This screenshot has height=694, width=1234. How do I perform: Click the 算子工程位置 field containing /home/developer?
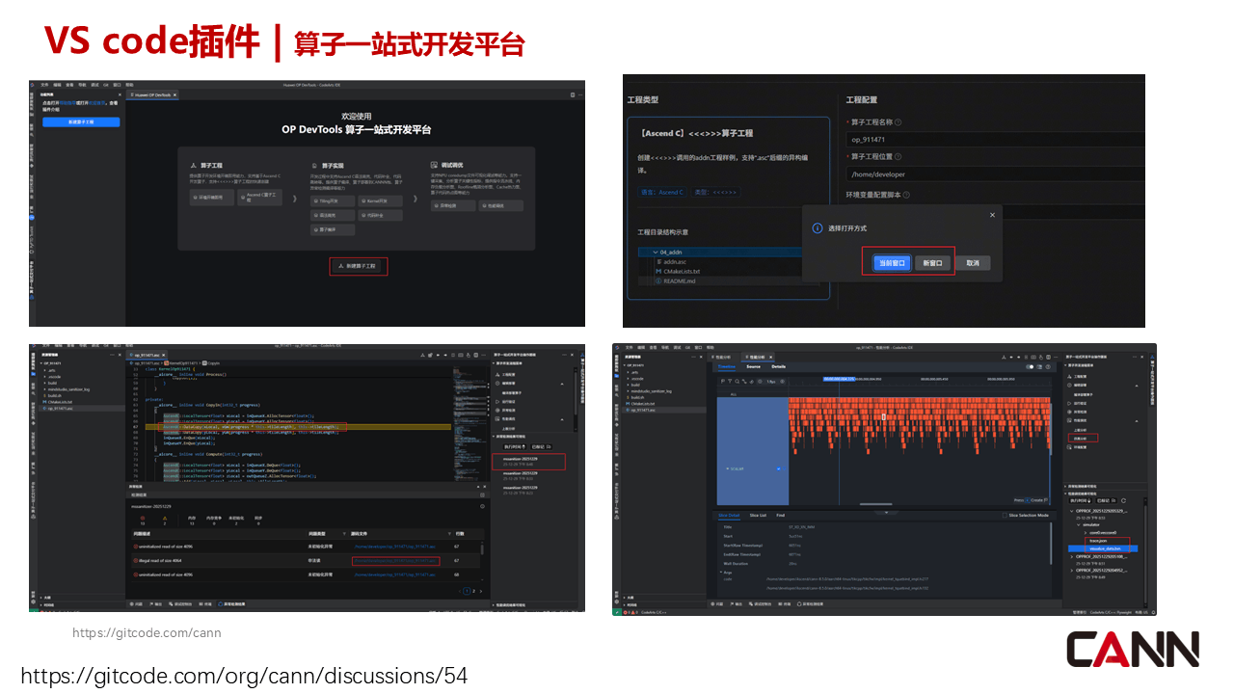click(x=995, y=174)
